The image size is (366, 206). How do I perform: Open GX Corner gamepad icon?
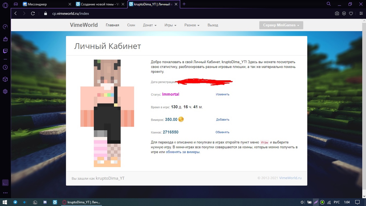tap(15, 4)
